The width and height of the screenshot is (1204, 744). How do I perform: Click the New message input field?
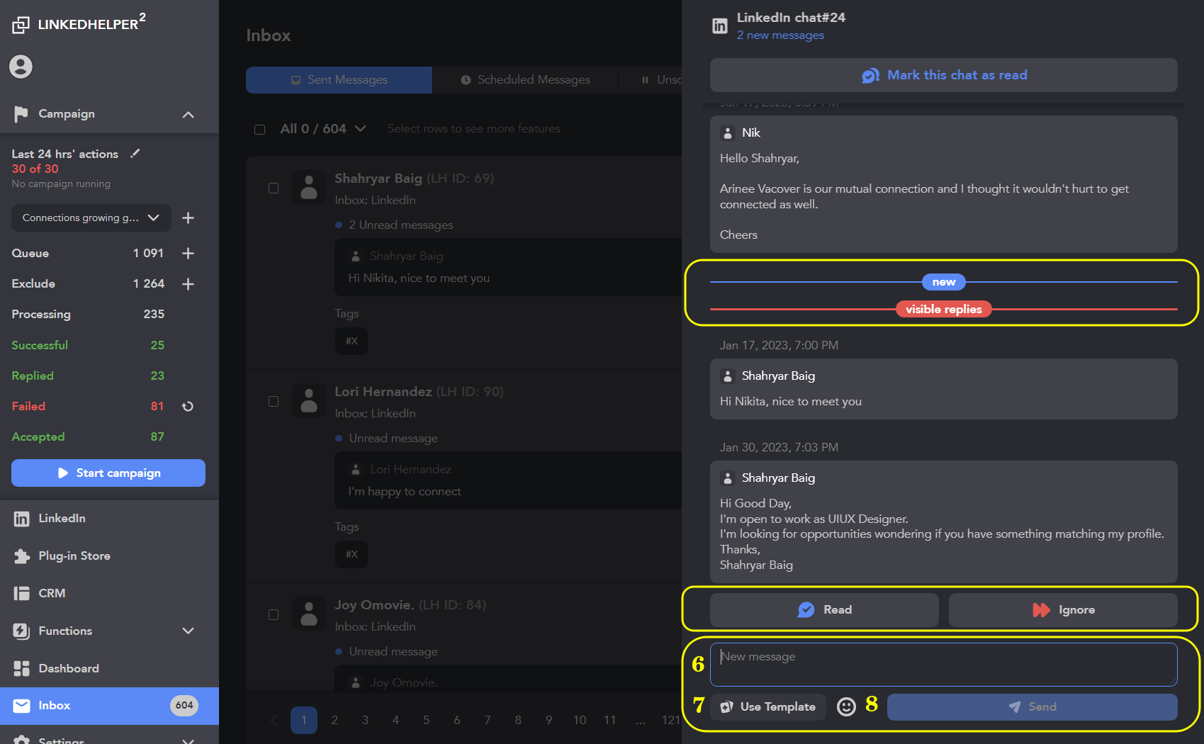943,664
